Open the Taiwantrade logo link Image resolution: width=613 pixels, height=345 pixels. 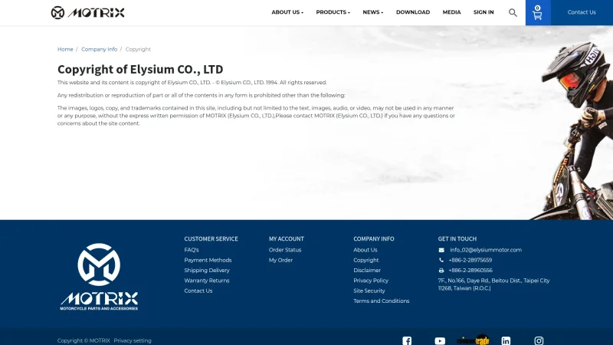click(473, 340)
